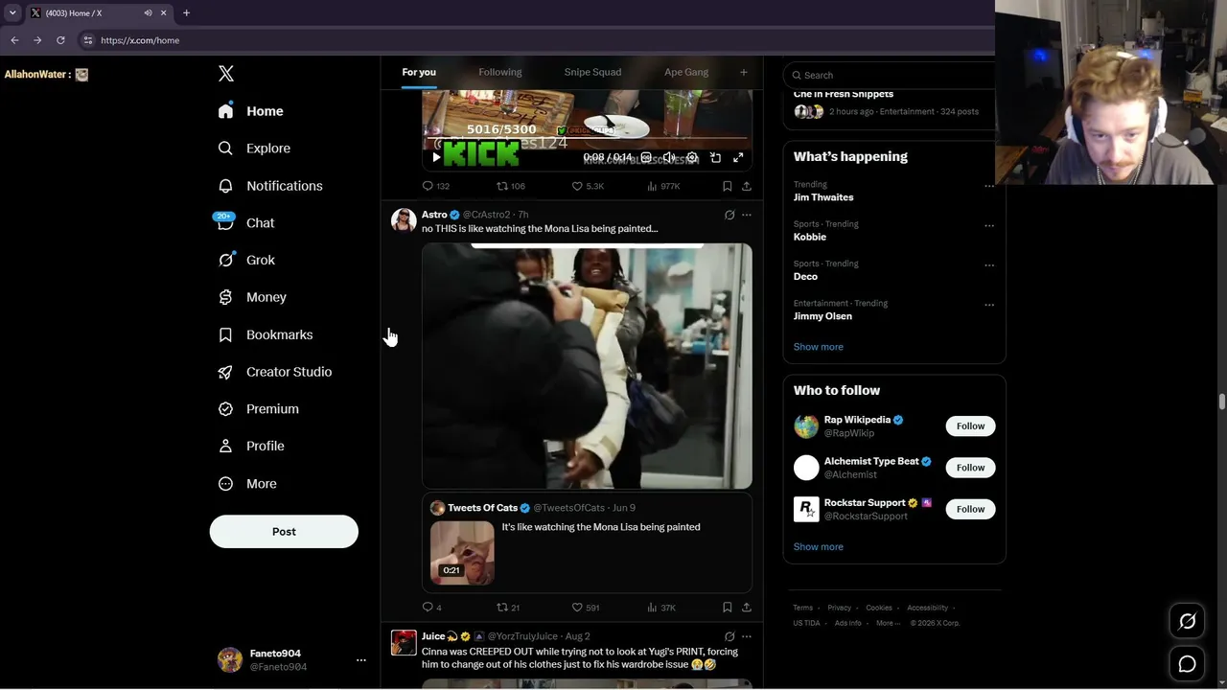Open the X logo home link
The image size is (1227, 690).
[x=226, y=74]
